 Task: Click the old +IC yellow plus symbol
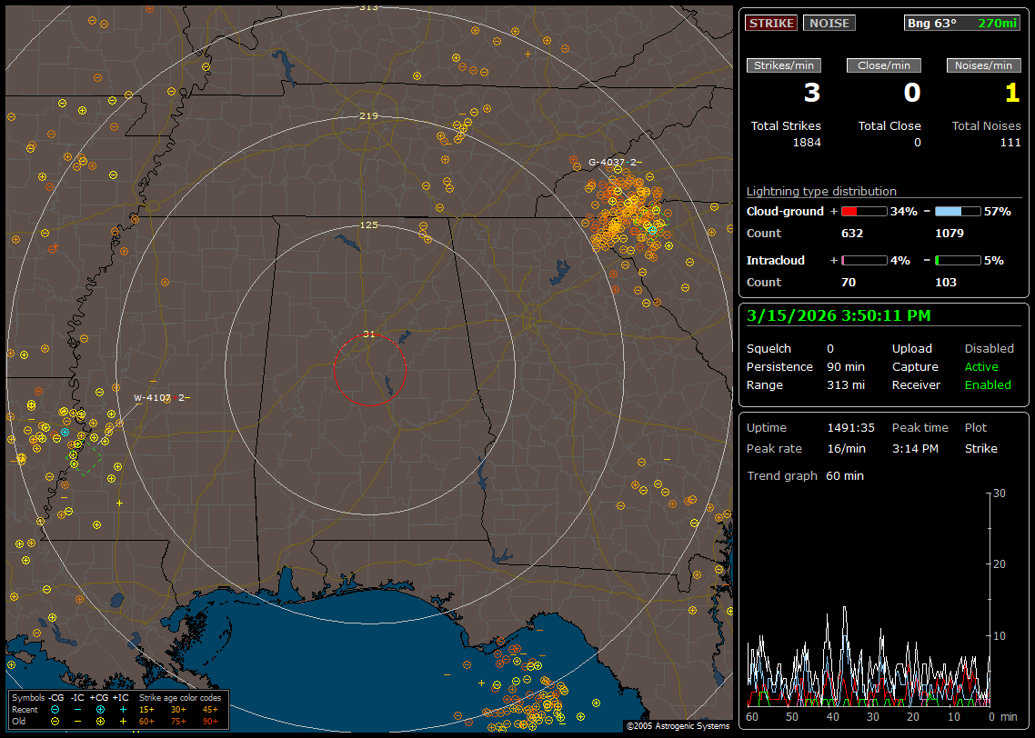tap(122, 720)
